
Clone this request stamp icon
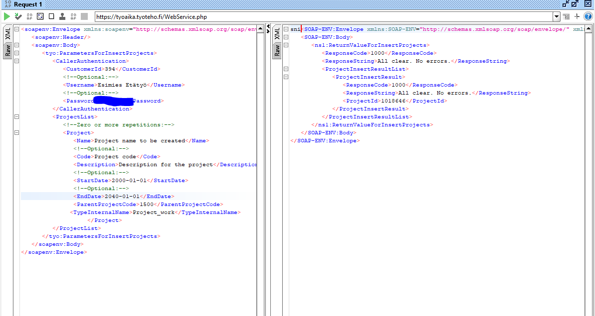(62, 16)
